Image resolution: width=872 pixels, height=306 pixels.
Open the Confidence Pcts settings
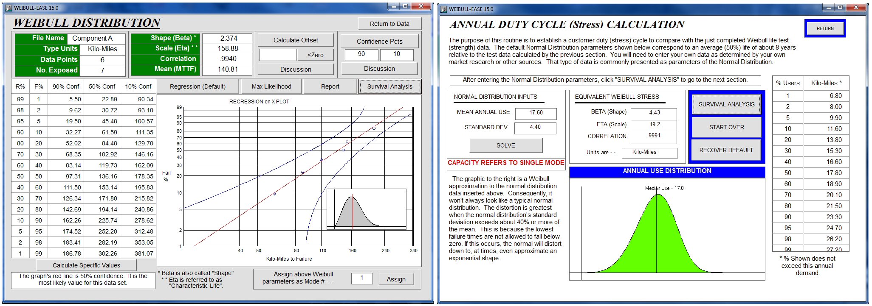coord(379,41)
